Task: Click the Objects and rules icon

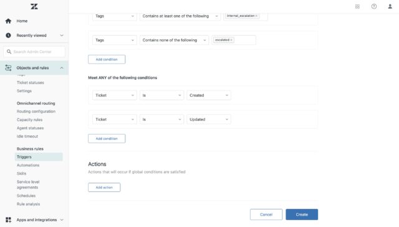Action: coord(8,68)
